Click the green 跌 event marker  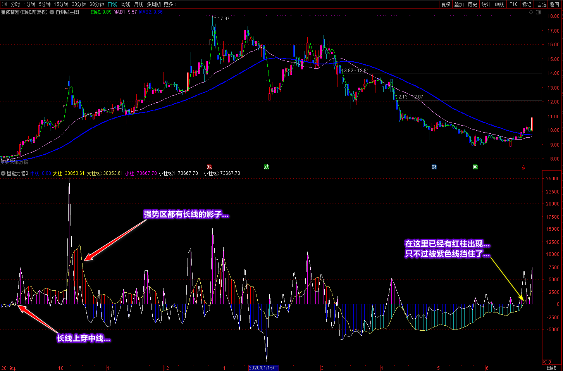click(x=267, y=167)
